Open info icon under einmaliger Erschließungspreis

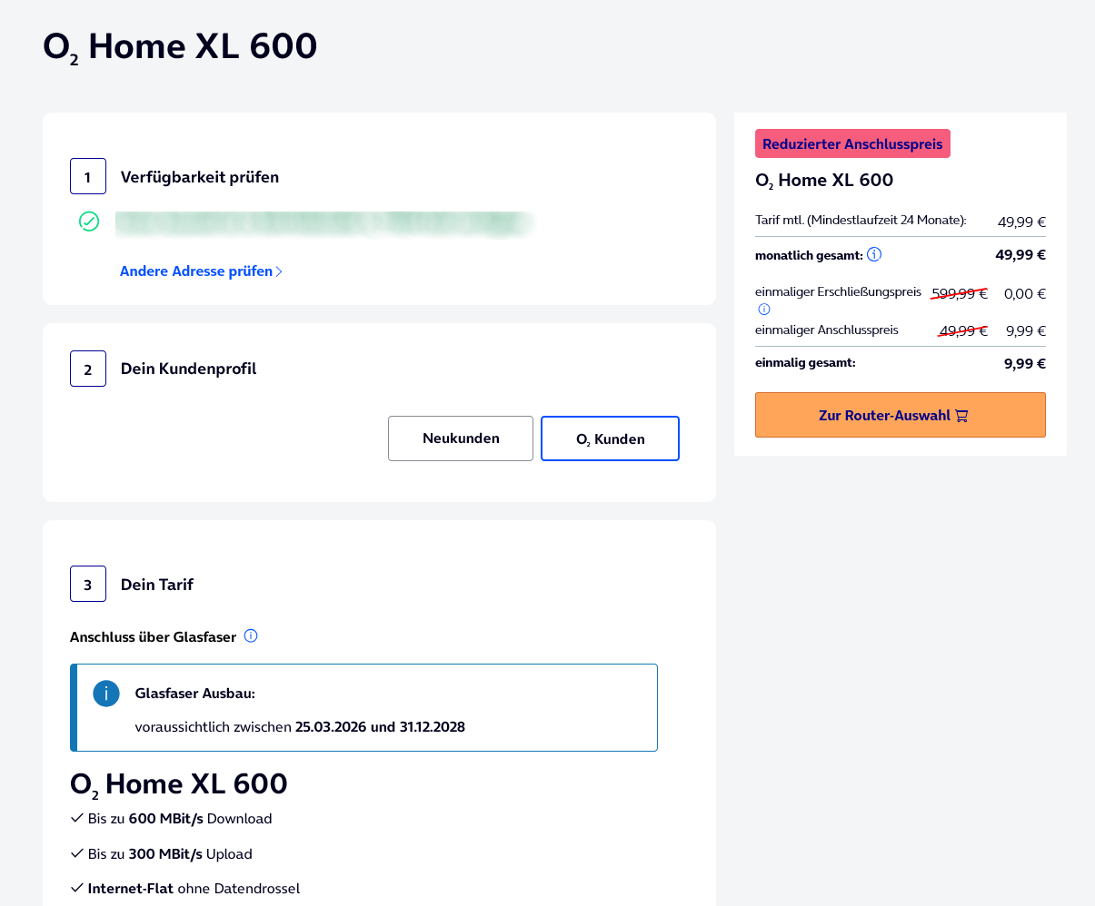click(x=764, y=309)
